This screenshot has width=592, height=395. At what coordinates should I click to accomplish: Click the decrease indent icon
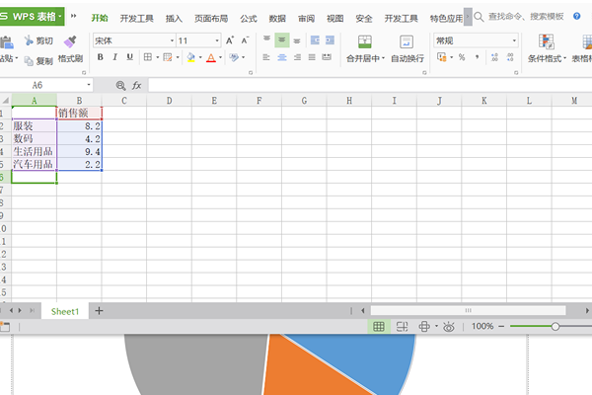click(315, 40)
